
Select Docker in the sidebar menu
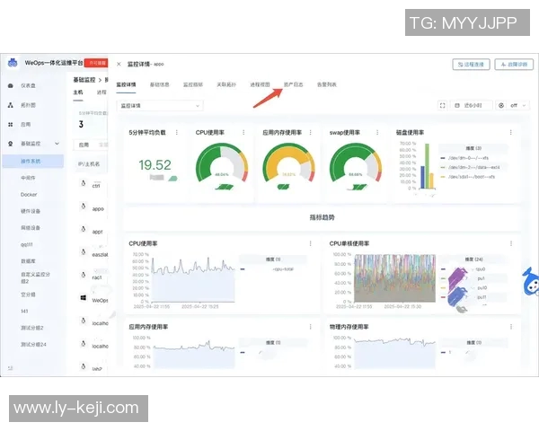(x=30, y=194)
